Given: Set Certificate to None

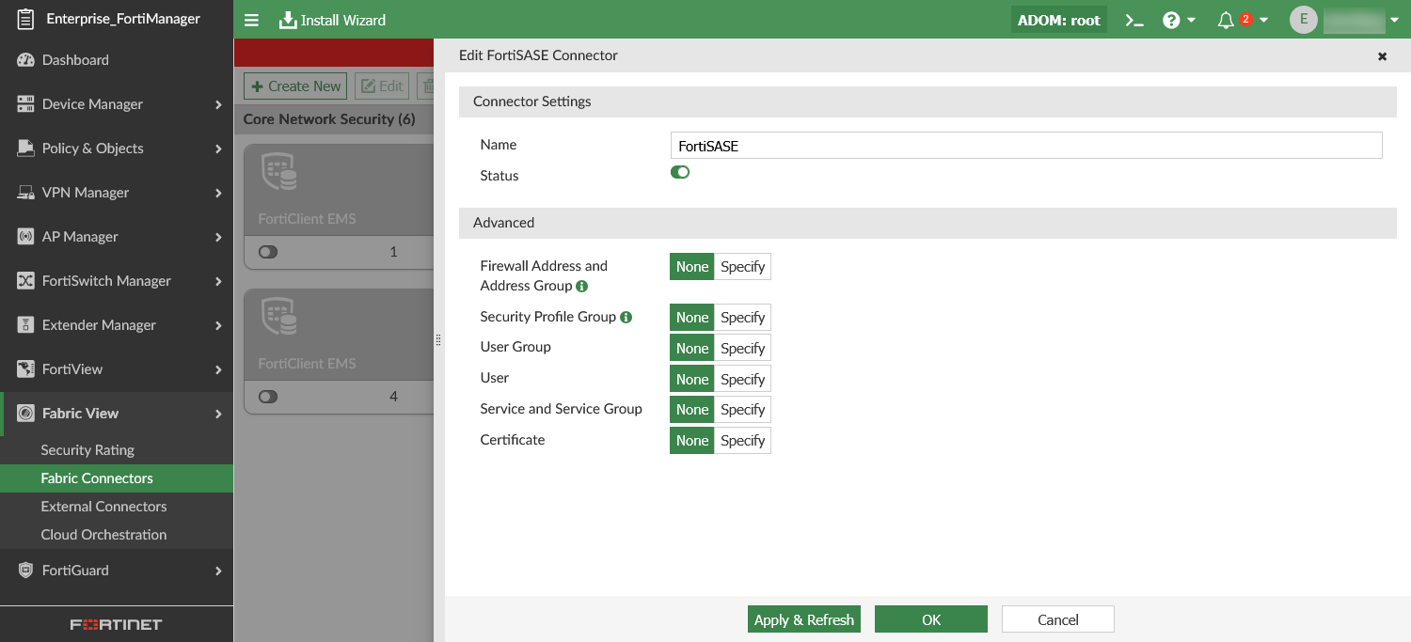Looking at the screenshot, I should pyautogui.click(x=691, y=440).
